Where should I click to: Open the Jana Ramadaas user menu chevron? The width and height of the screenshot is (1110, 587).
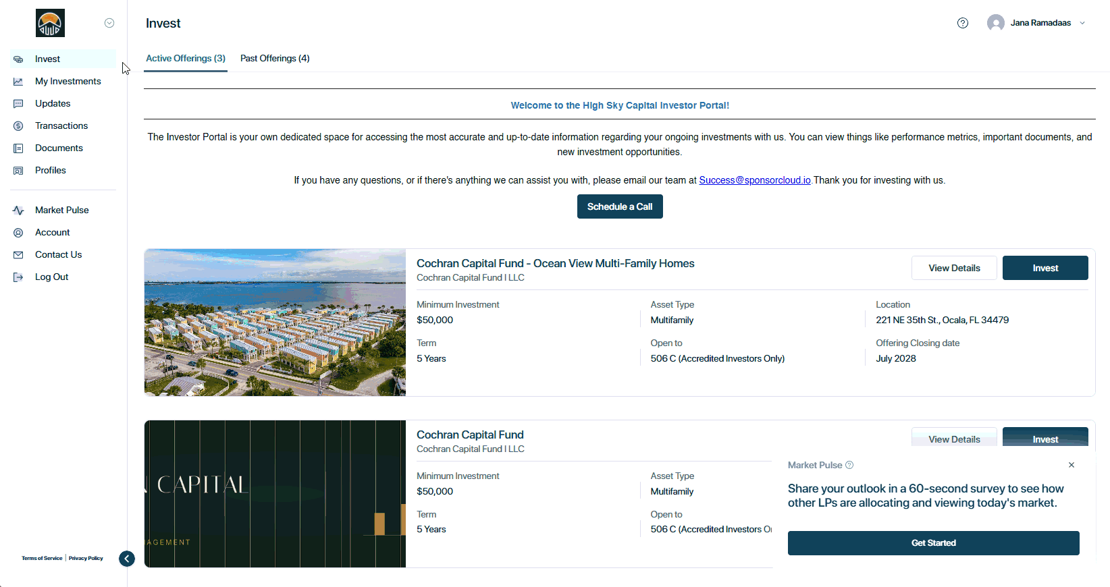point(1082,23)
